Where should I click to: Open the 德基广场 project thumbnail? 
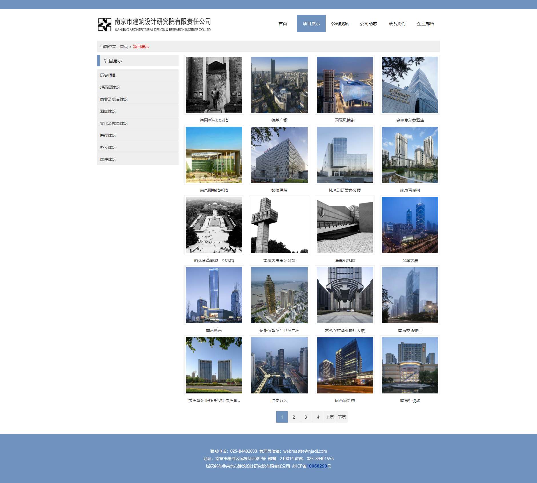(279, 85)
